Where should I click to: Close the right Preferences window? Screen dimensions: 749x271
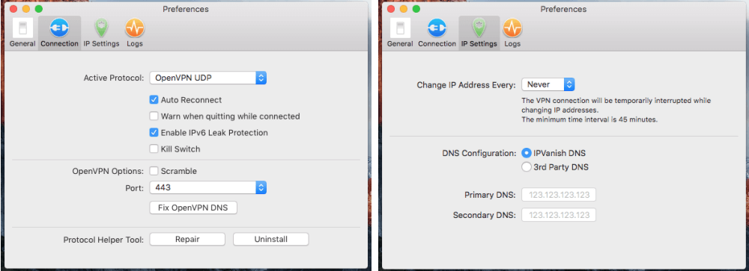[x=391, y=9]
